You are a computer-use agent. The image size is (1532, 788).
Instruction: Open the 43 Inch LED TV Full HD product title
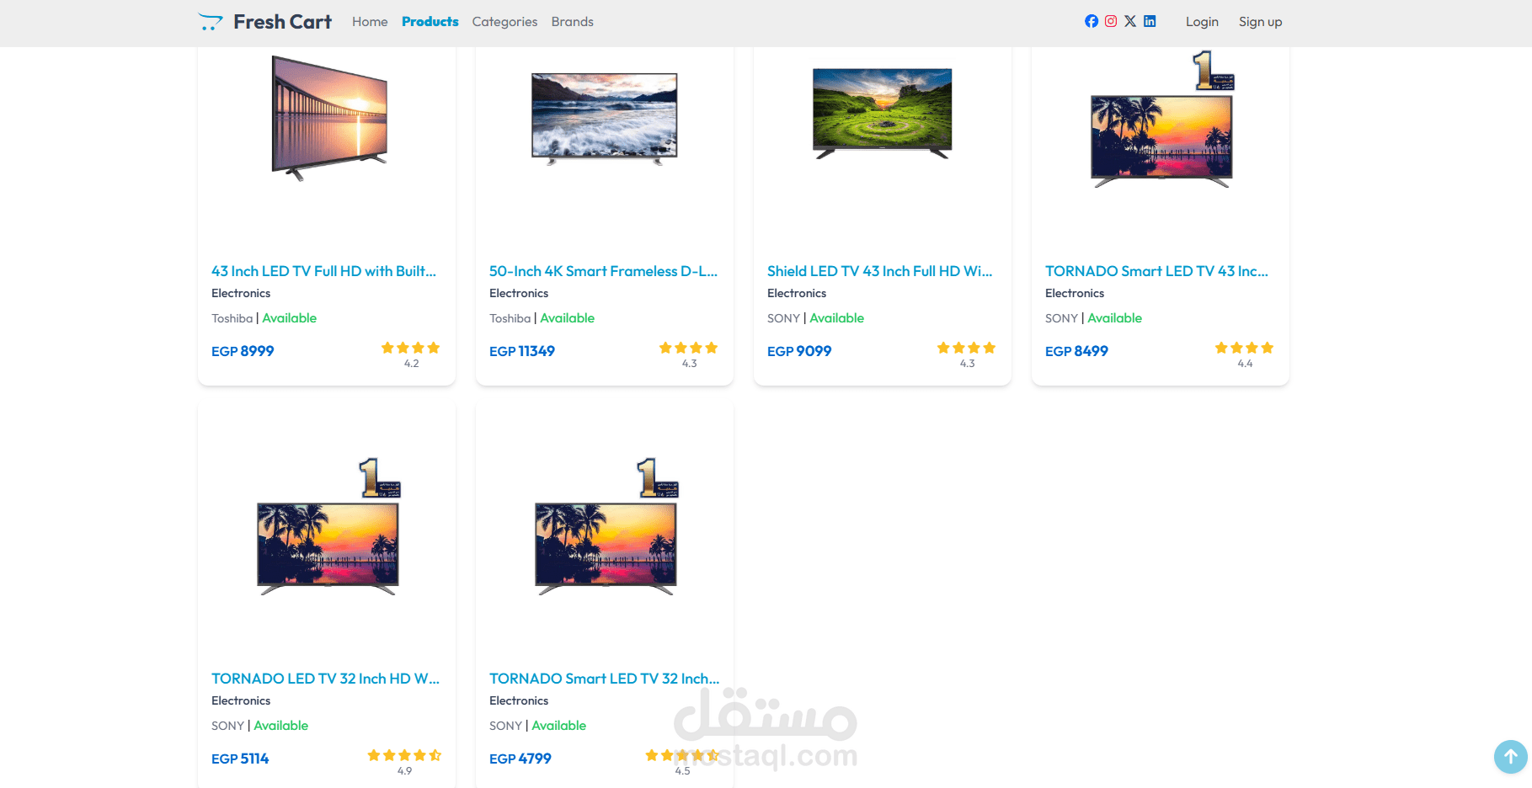click(323, 271)
